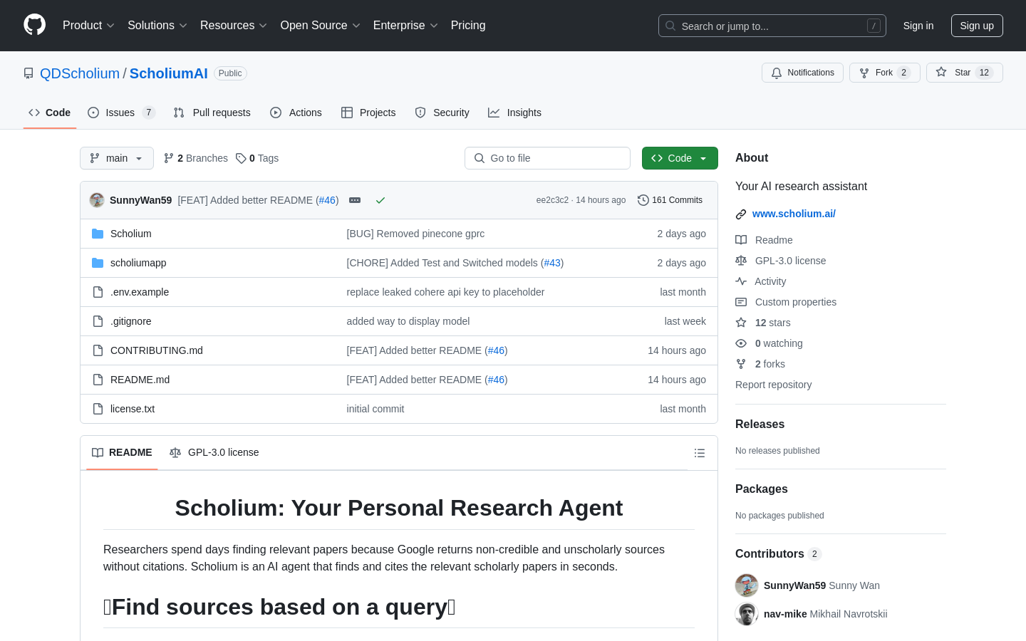Open the README outline list icon
This screenshot has height=641, width=1026.
pos(700,453)
